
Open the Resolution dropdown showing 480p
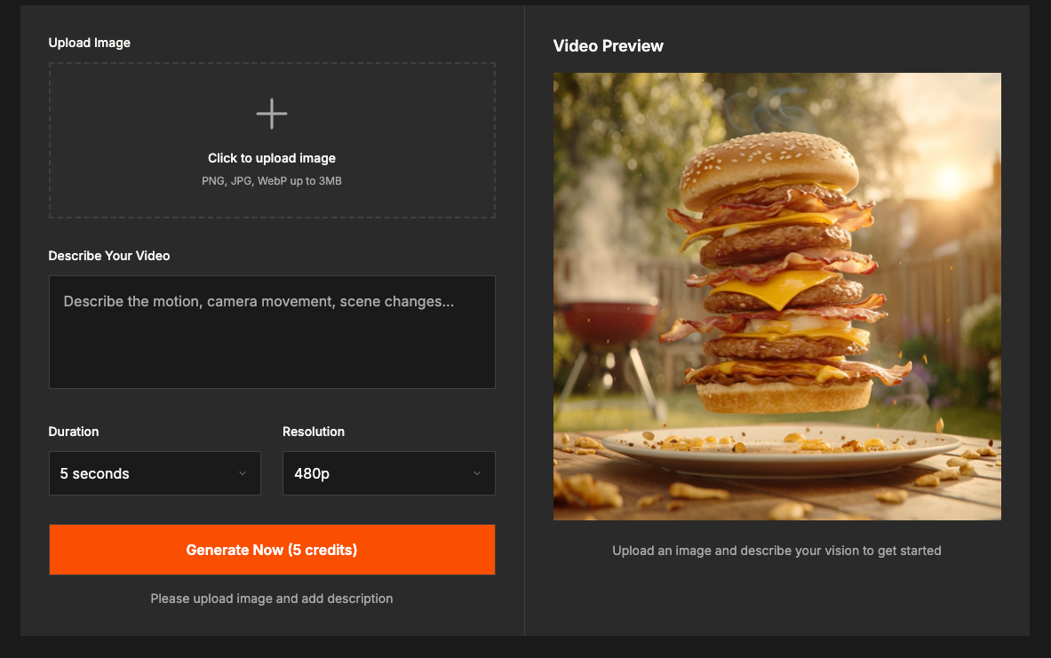389,473
